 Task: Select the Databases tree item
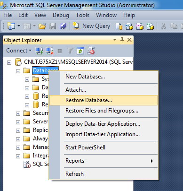coord(46,70)
